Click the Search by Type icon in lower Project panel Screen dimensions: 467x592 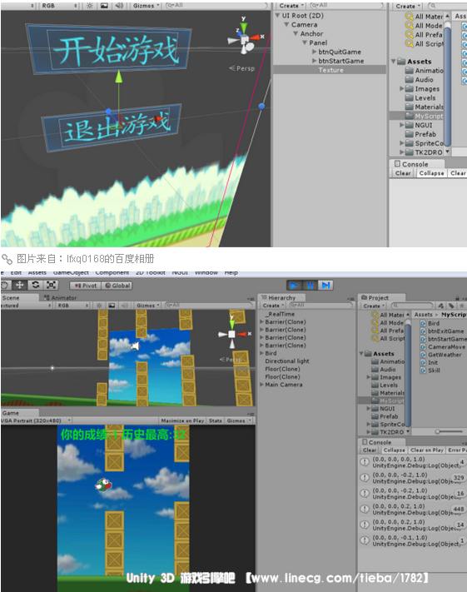point(441,306)
